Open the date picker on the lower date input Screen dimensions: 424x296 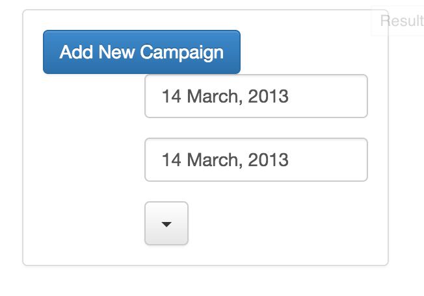256,160
